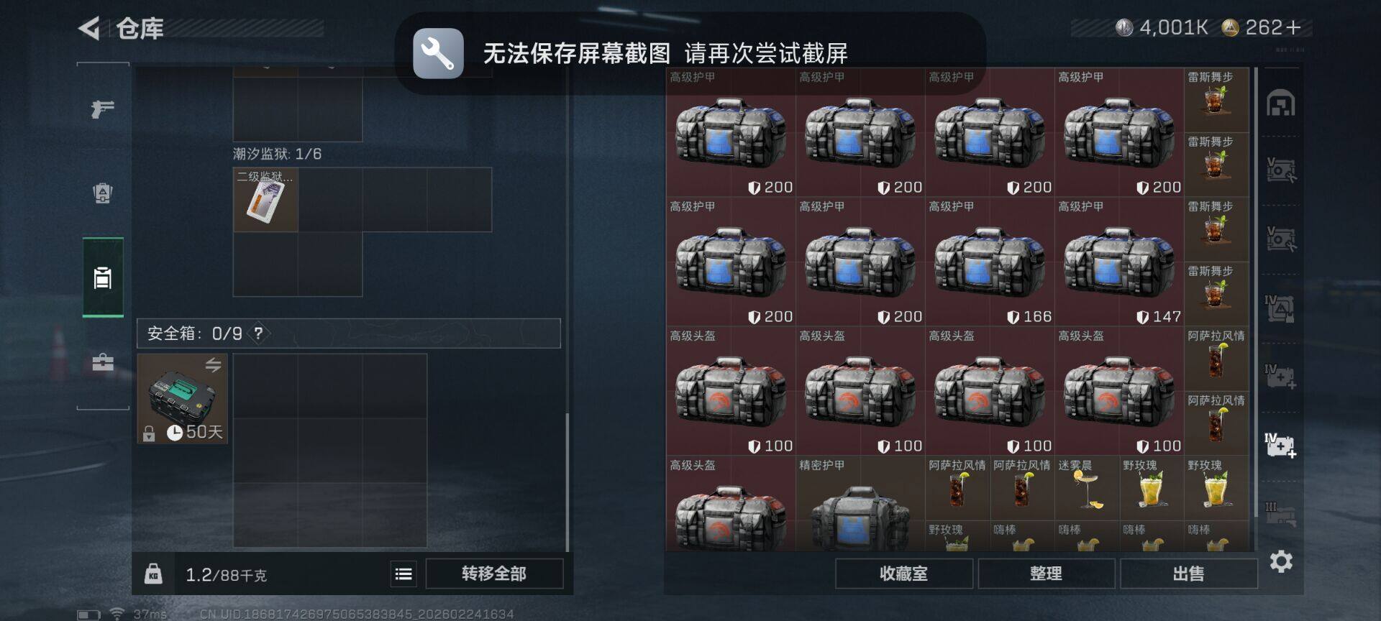1381x621 pixels.
Task: Select the 精密护甲 bag item
Action: [860, 503]
